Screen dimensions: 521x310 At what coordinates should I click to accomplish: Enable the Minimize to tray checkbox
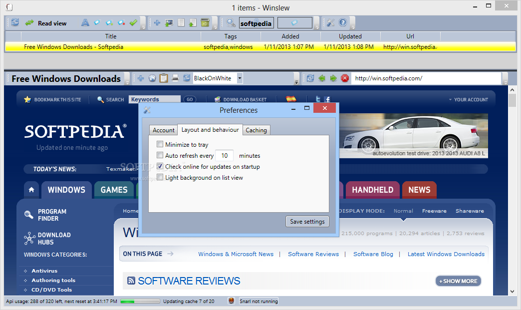pyautogui.click(x=160, y=144)
